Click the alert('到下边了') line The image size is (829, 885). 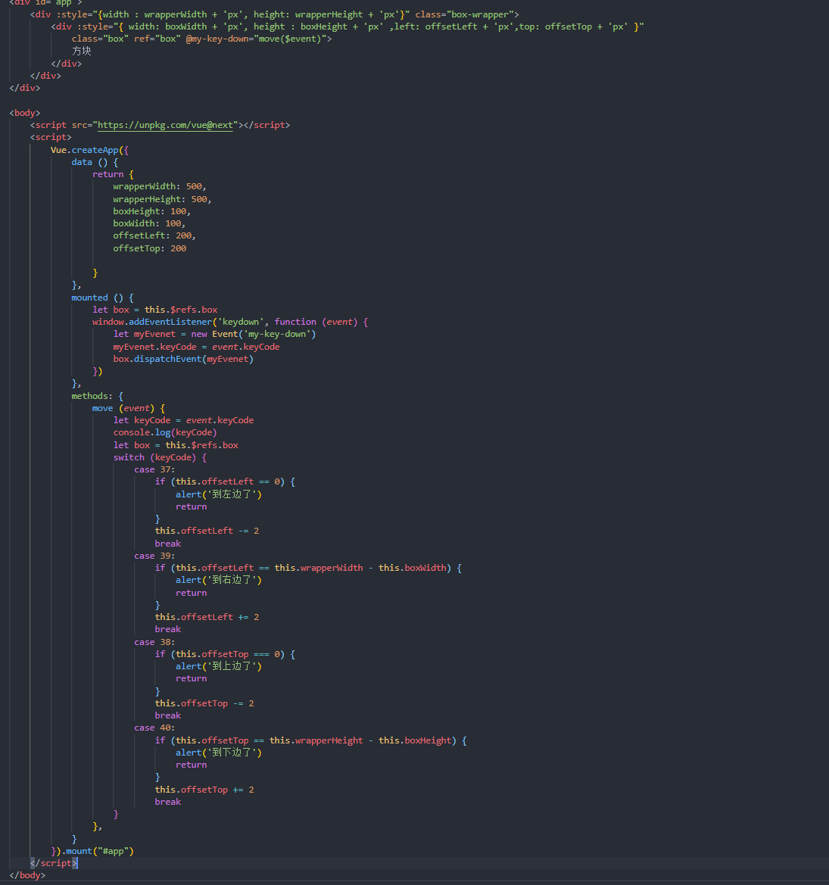(x=218, y=753)
